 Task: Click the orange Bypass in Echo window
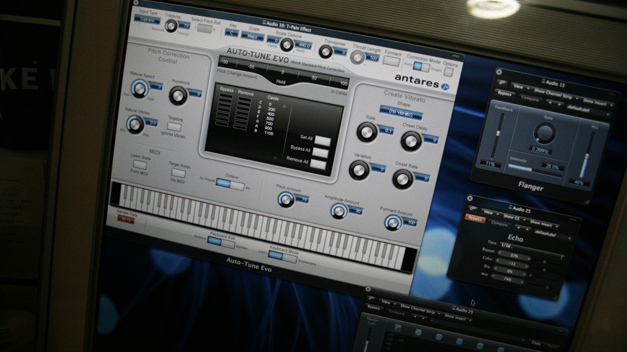click(x=475, y=219)
